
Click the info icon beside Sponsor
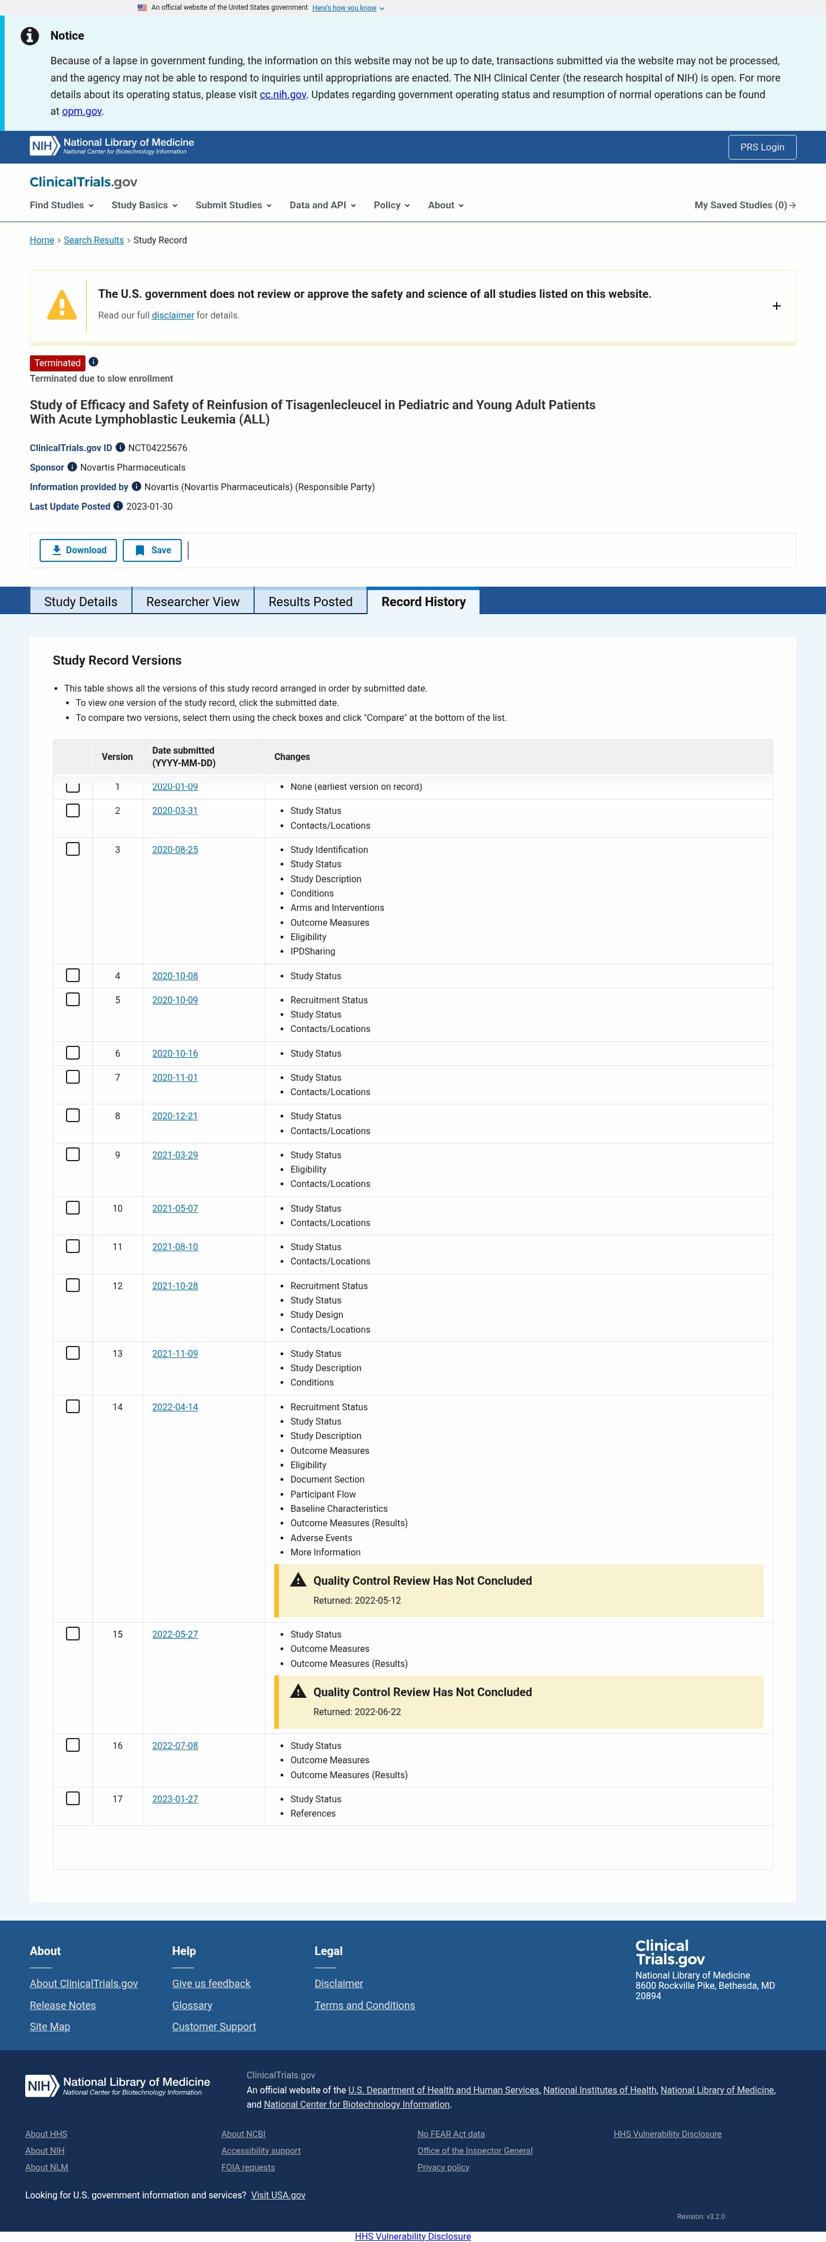(72, 467)
